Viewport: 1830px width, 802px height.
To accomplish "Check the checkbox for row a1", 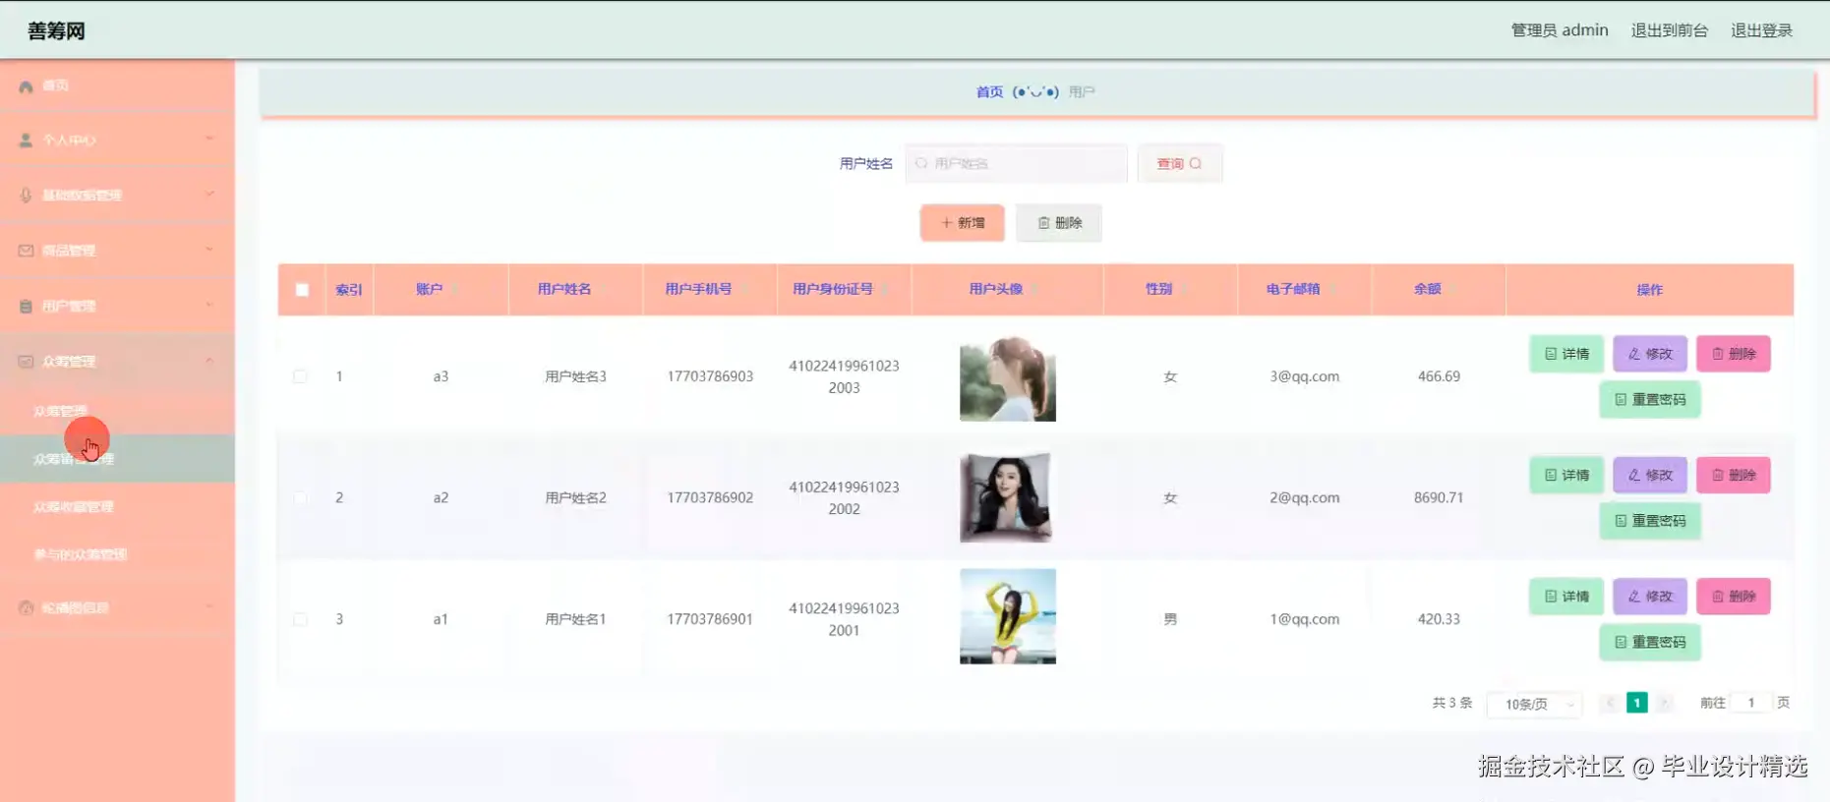I will click(300, 619).
